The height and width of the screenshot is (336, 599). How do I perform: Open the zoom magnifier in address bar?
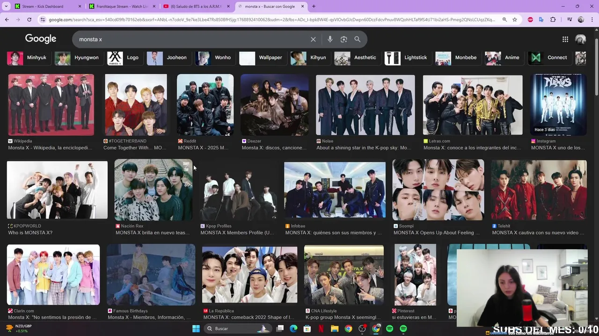[x=504, y=20]
